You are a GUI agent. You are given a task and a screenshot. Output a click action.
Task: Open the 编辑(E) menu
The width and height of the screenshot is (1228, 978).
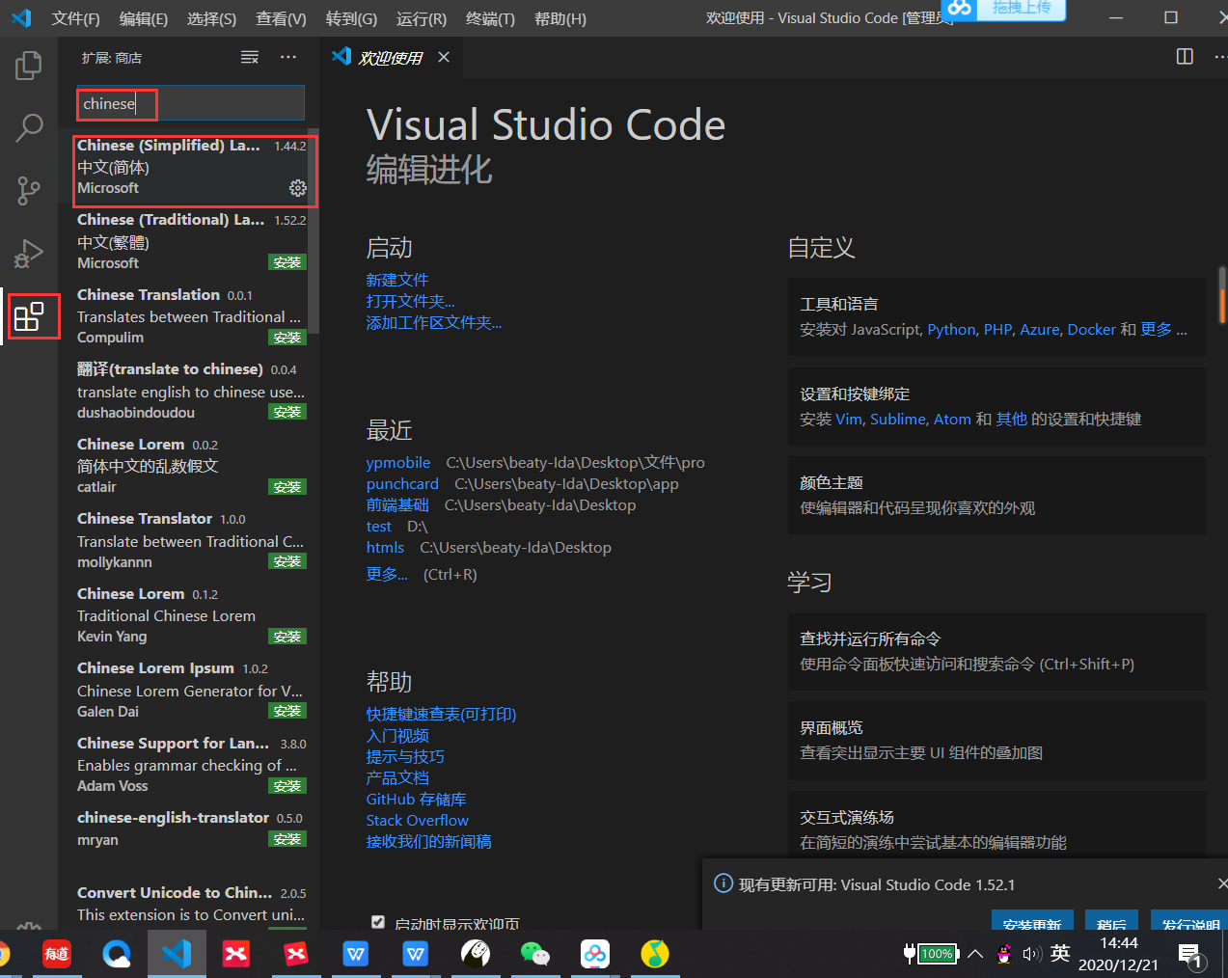pos(144,18)
